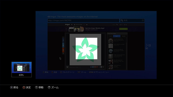This screenshot has width=173, height=97.
Task: Expand the upload images dropdown arrow
Action: click(84, 25)
